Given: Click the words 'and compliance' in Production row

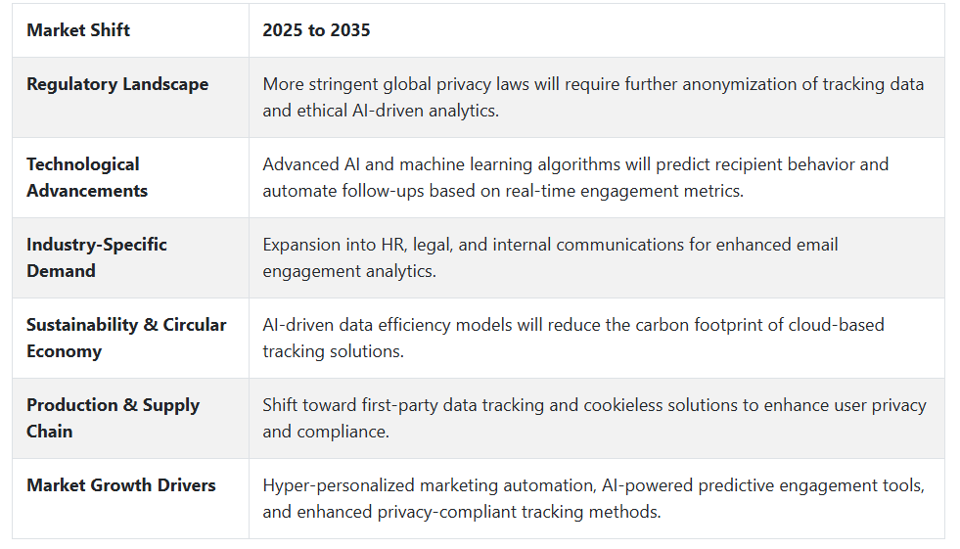Looking at the screenshot, I should tap(325, 432).
